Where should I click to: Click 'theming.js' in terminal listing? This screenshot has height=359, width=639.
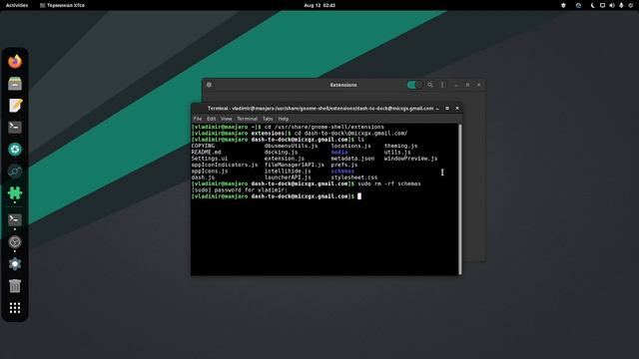coord(401,146)
